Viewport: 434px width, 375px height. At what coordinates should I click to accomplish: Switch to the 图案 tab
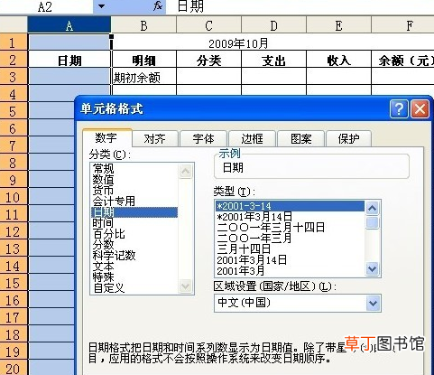click(x=300, y=139)
